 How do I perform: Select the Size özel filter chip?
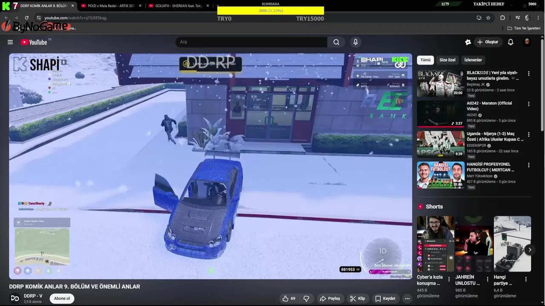[x=447, y=60]
